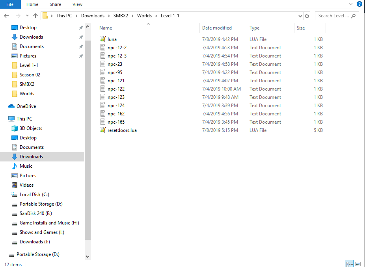Open the address bar history dropdown

pyautogui.click(x=300, y=16)
